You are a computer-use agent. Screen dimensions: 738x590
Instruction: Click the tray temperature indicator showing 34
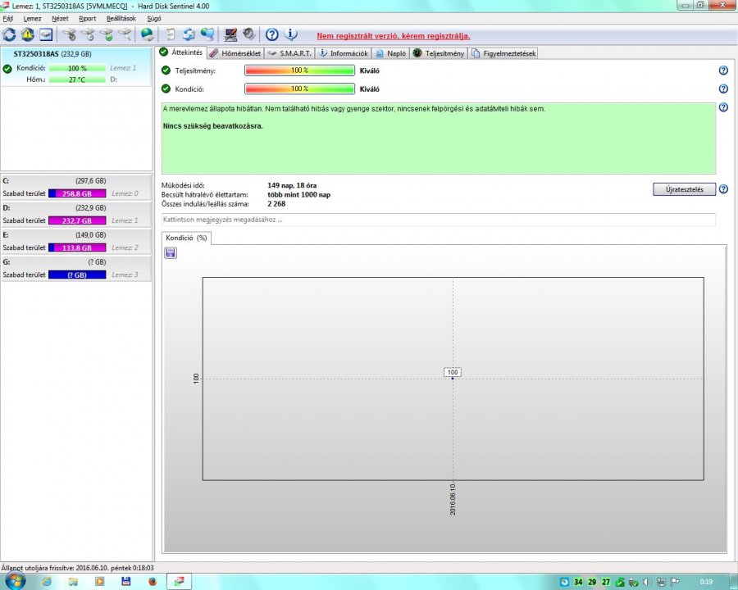578,582
